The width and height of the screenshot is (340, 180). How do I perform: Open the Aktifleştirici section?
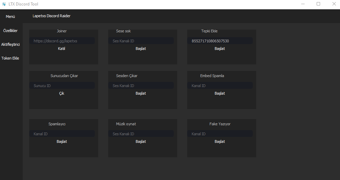[10, 44]
